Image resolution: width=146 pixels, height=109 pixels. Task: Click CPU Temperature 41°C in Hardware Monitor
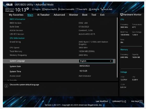tap(134, 27)
